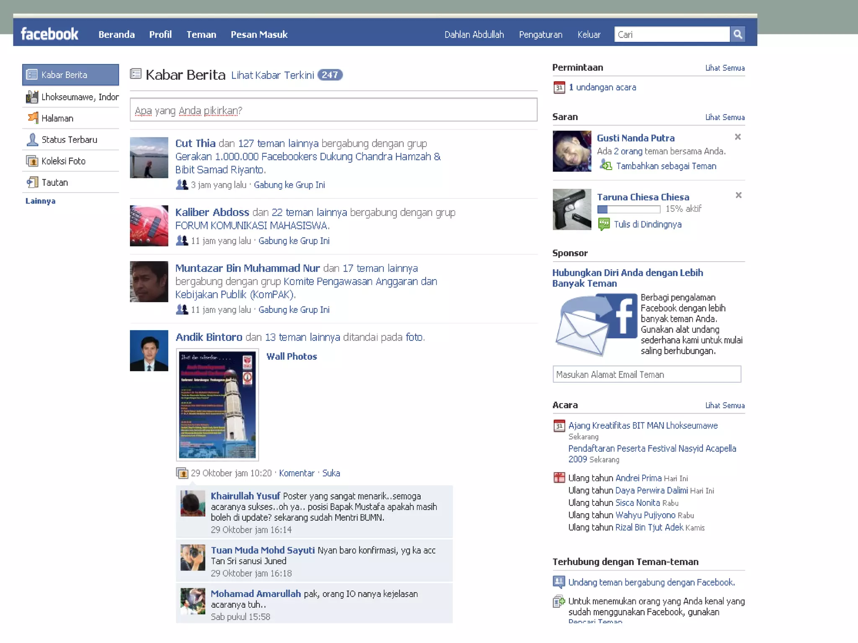The image size is (858, 643).
Task: Click the Apa yang Anda pikirkan status box
Action: (333, 110)
